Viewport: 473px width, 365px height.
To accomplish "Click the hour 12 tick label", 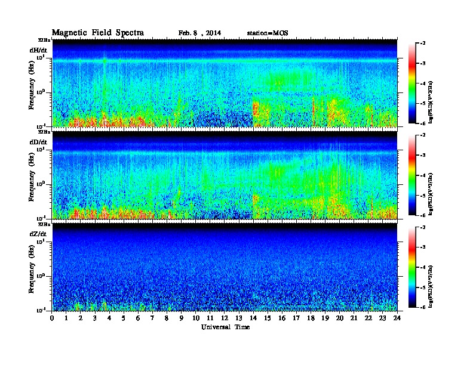I will tap(225, 318).
